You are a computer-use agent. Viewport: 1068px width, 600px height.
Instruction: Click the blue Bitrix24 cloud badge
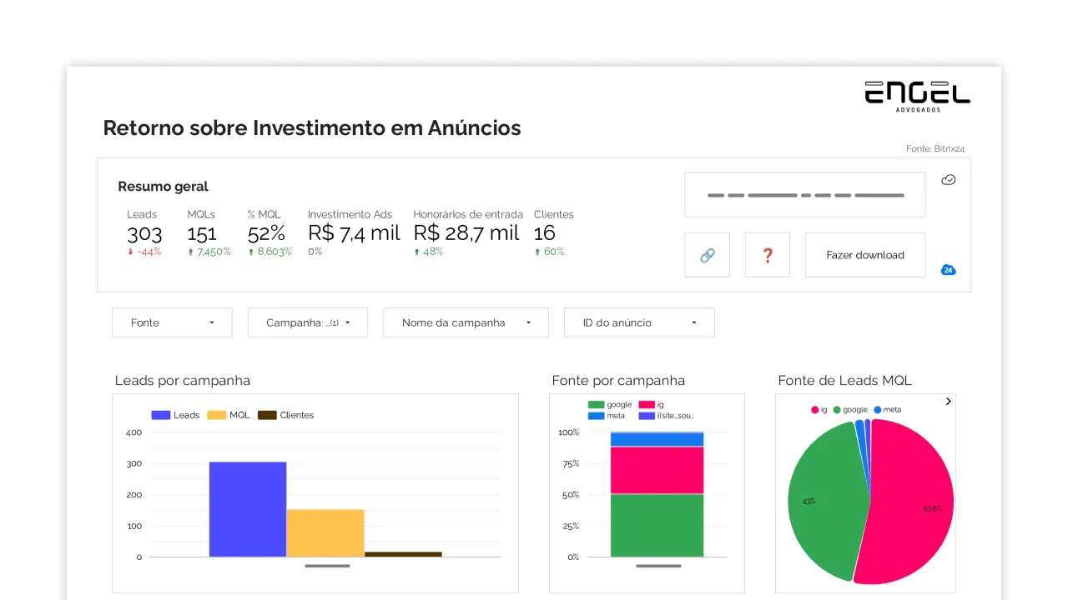(948, 270)
